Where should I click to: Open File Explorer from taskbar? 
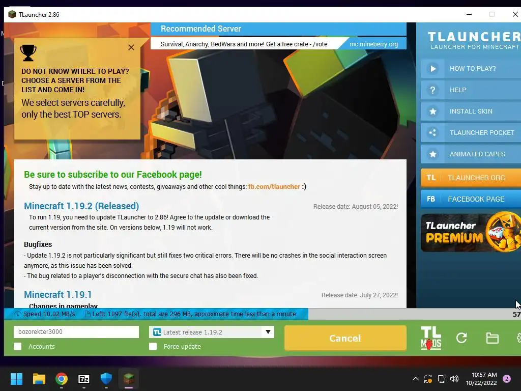coord(39,379)
